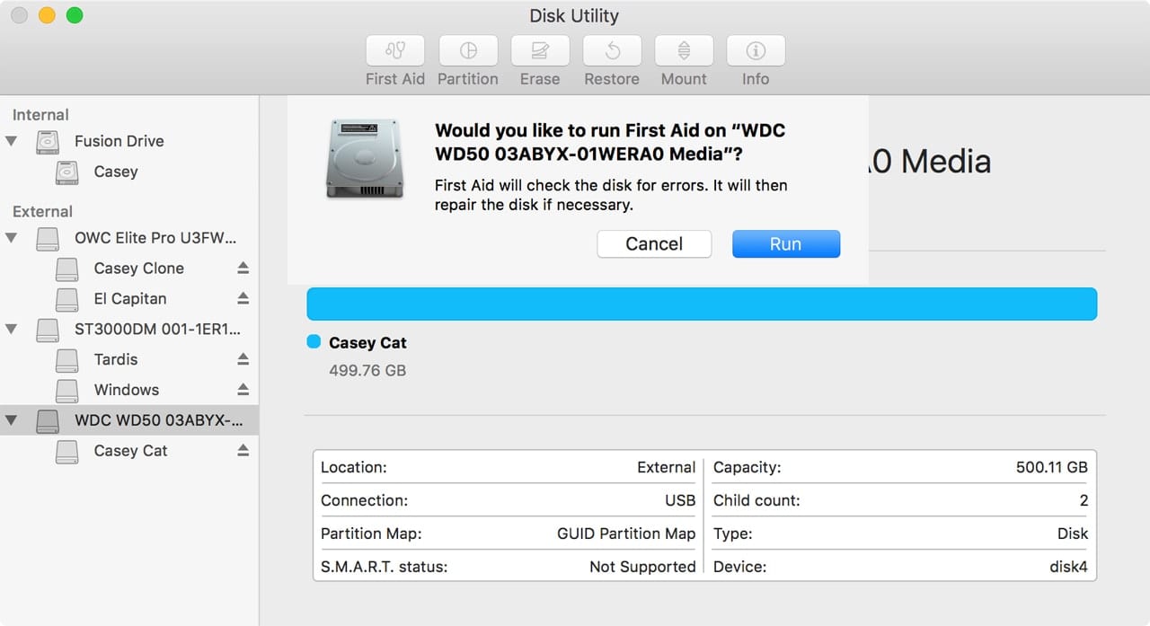Collapse the WDC WD50 disk disclosure triangle
This screenshot has width=1150, height=626.
[x=12, y=420]
